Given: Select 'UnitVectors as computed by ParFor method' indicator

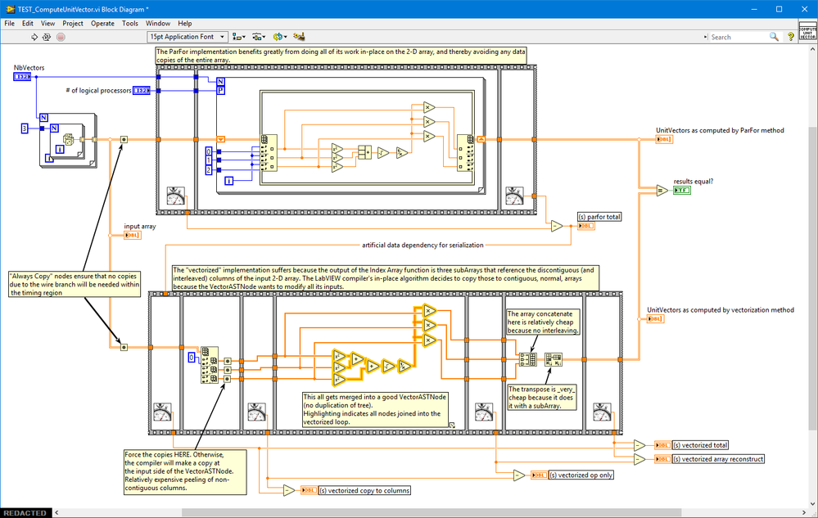Looking at the screenshot, I should pos(664,139).
